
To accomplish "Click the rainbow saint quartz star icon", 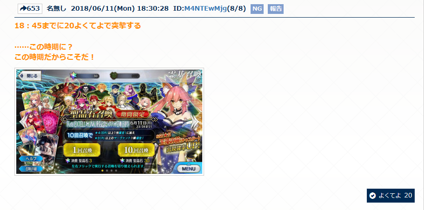I will (x=73, y=76).
